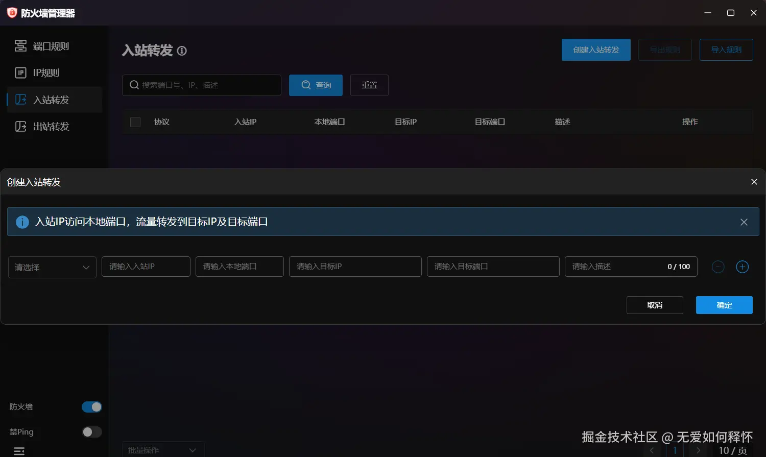Click 取消 in the dialog
This screenshot has width=766, height=457.
pyautogui.click(x=655, y=305)
